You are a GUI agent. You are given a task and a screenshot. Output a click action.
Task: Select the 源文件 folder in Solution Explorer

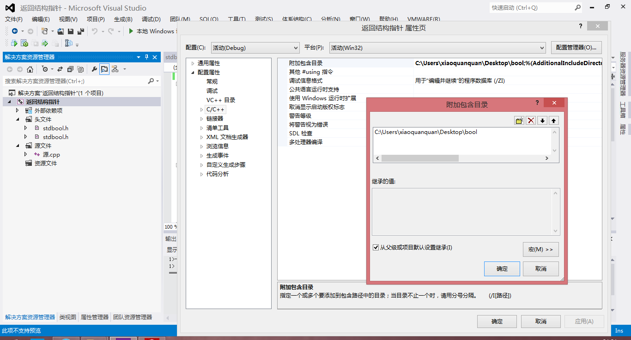point(43,146)
